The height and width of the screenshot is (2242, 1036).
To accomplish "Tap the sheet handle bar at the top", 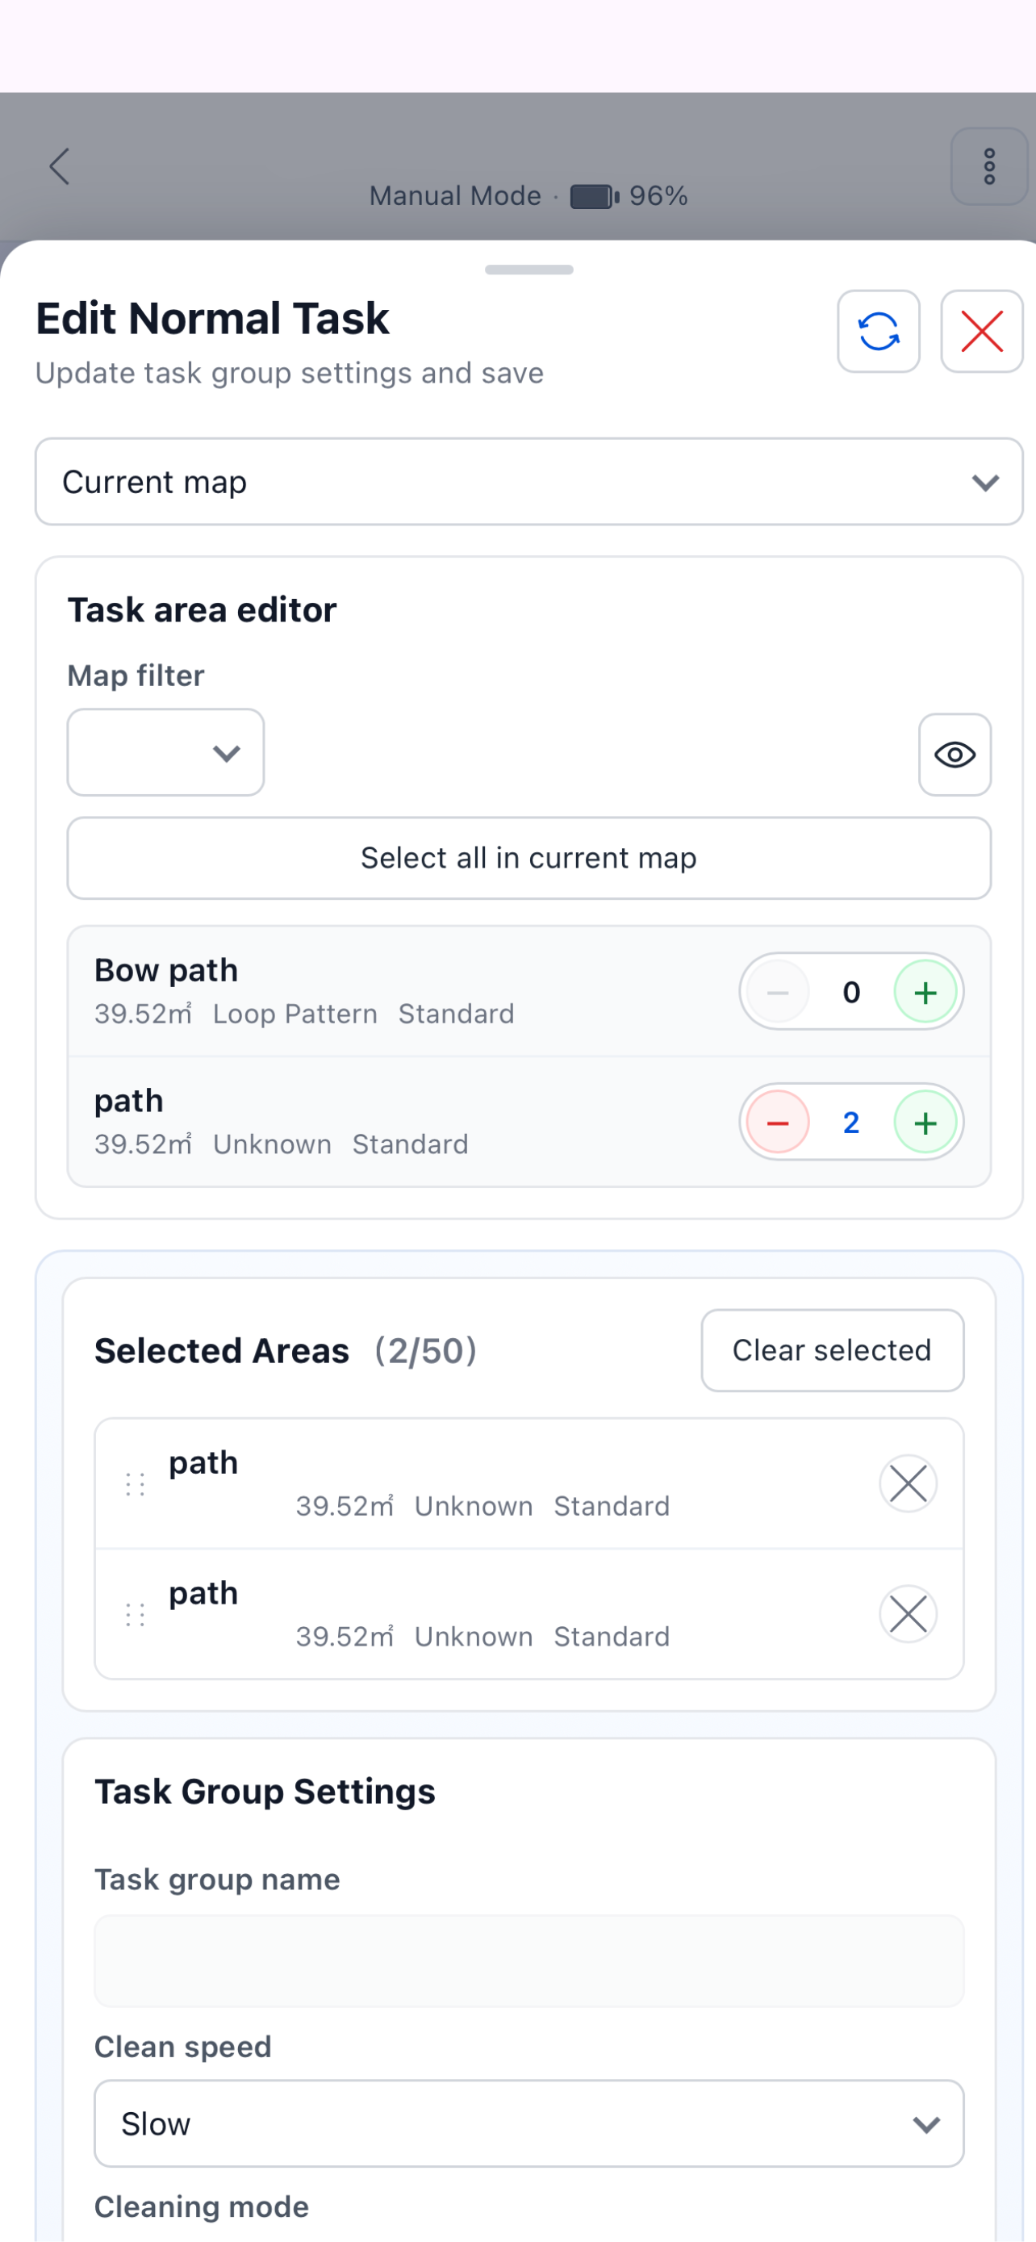I will click(528, 270).
